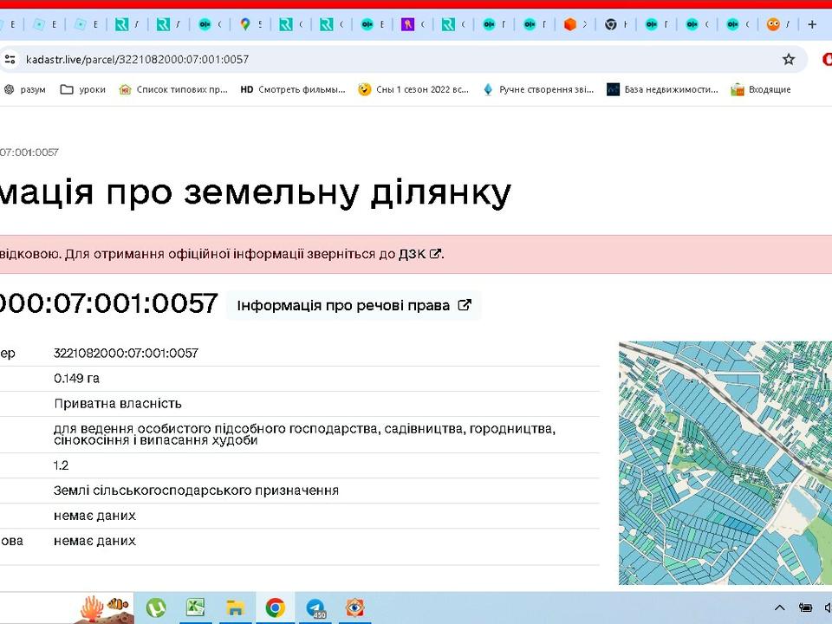Open Telegram from the taskbar

[315, 608]
